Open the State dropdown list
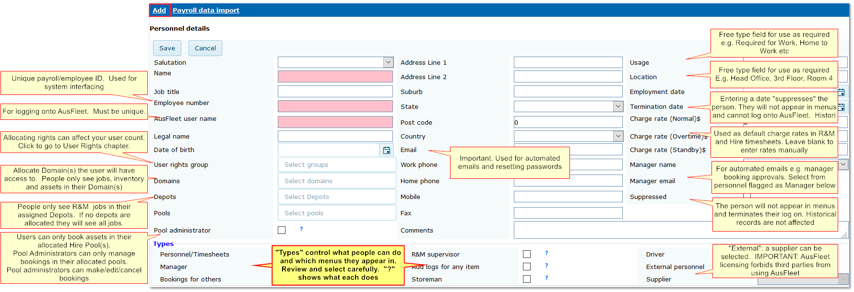Screen dimensions: 854x292 click(x=618, y=106)
